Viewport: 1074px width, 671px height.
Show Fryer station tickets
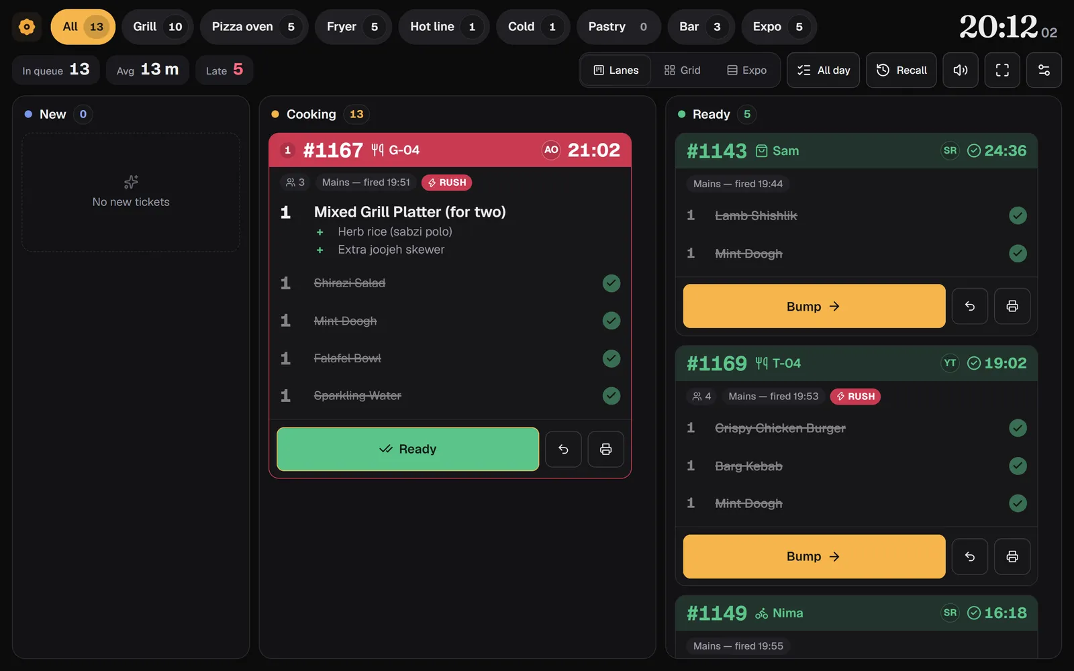click(x=353, y=27)
